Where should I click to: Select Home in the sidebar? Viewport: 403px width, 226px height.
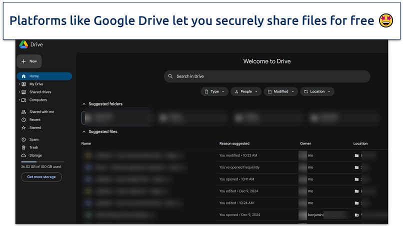coord(44,76)
